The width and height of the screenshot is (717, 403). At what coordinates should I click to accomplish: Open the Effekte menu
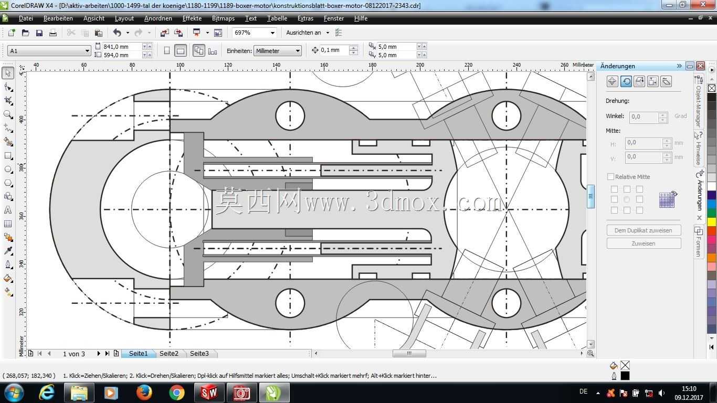click(192, 18)
